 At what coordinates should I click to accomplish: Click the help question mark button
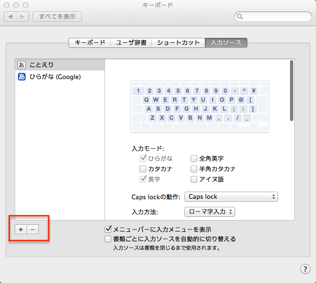pos(305,269)
